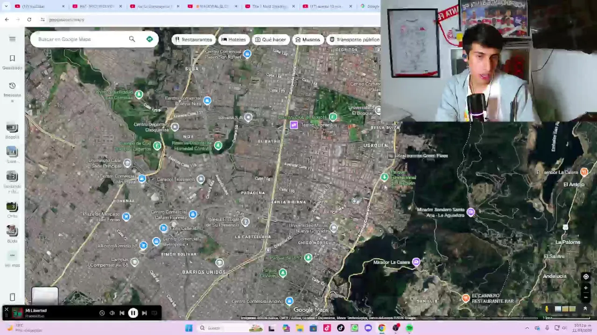Close the HAT-TRICK browser tab

pyautogui.click(x=121, y=7)
